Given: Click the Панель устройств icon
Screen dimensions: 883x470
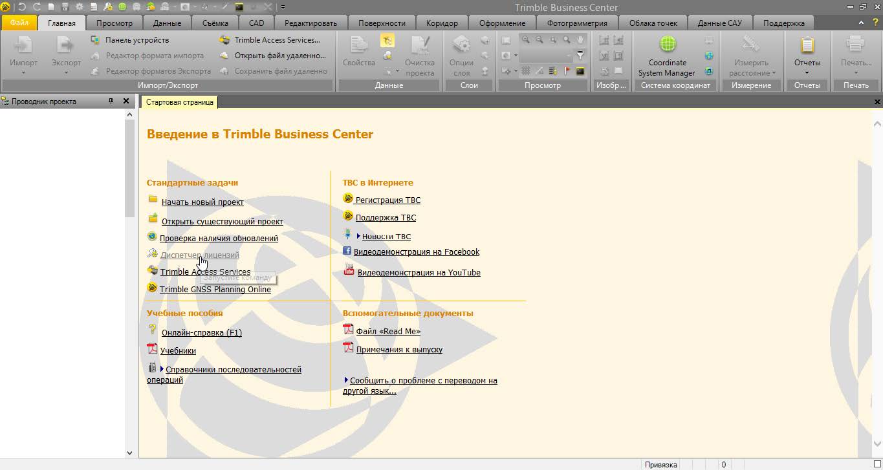Looking at the screenshot, I should pyautogui.click(x=95, y=40).
